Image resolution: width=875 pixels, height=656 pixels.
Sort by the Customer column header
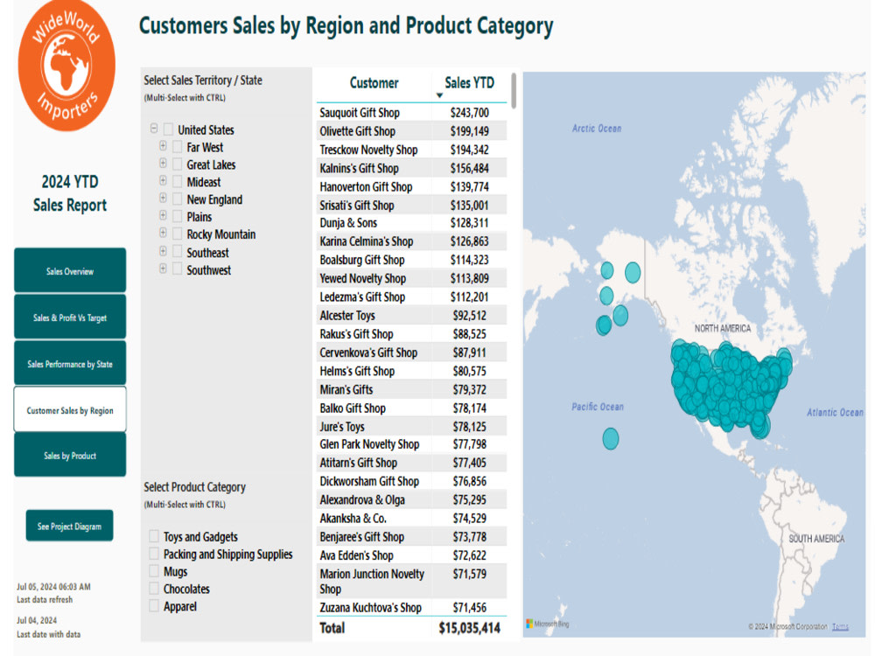coord(374,83)
